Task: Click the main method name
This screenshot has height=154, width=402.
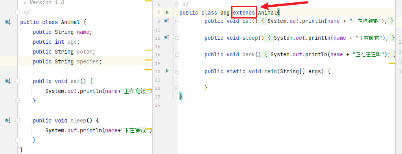Action: click(x=271, y=71)
